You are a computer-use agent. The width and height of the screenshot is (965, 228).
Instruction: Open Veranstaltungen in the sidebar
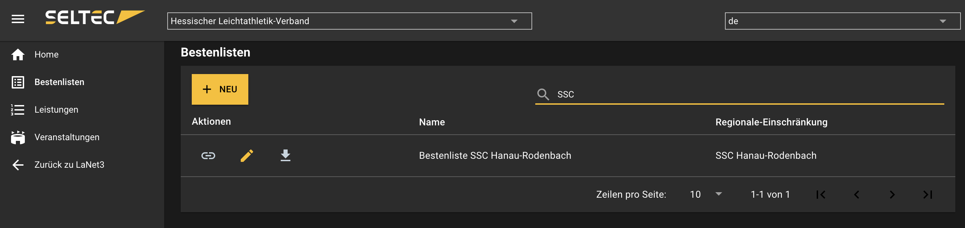coord(67,137)
